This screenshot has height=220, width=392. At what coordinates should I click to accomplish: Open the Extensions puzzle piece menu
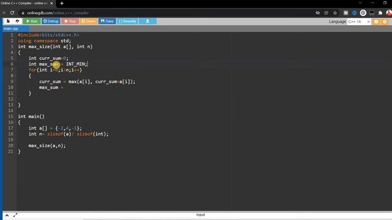tap(380, 13)
